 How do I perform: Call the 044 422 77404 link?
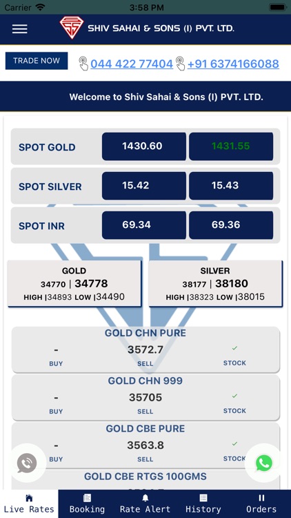pyautogui.click(x=132, y=64)
